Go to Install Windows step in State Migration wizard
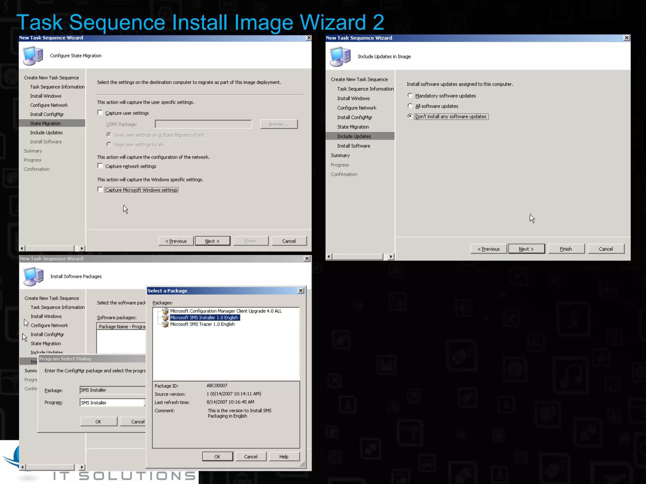The width and height of the screenshot is (646, 484). tap(46, 96)
